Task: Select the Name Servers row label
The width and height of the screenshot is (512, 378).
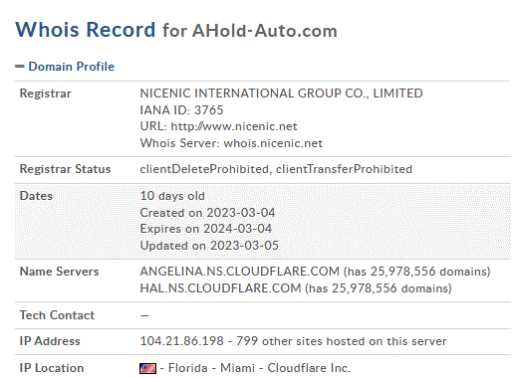Action: [x=60, y=272]
